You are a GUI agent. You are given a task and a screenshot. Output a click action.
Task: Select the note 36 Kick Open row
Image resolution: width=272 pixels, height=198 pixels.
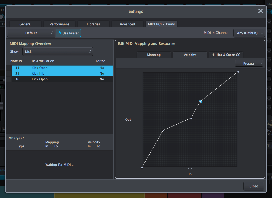[57, 79]
